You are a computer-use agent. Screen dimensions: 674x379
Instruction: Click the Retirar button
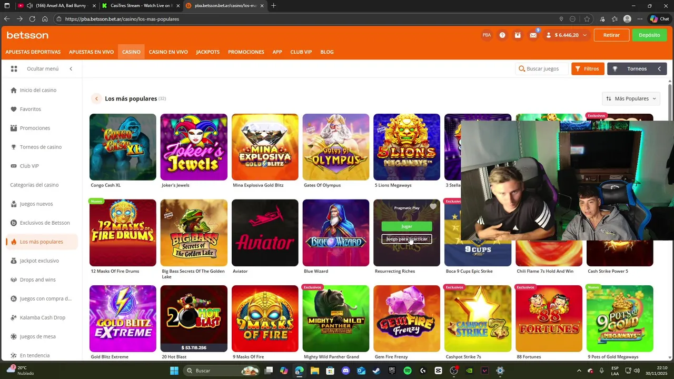tap(611, 35)
